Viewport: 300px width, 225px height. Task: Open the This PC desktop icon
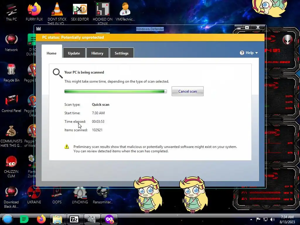[11, 12]
